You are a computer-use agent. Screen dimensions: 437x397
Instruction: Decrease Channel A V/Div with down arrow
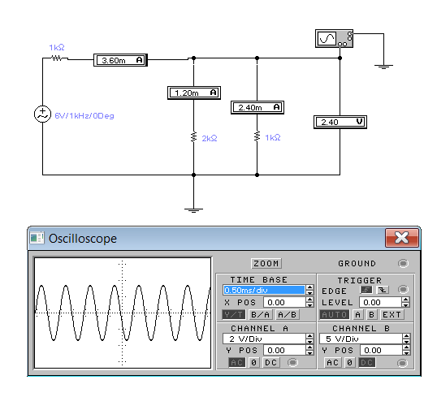tap(309, 341)
